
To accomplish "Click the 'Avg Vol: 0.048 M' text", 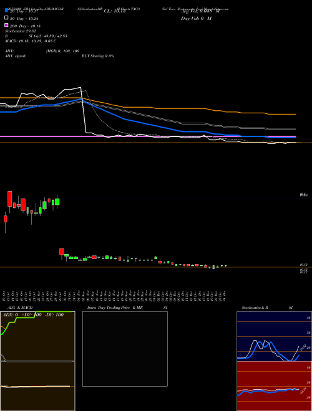I will click(200, 11).
